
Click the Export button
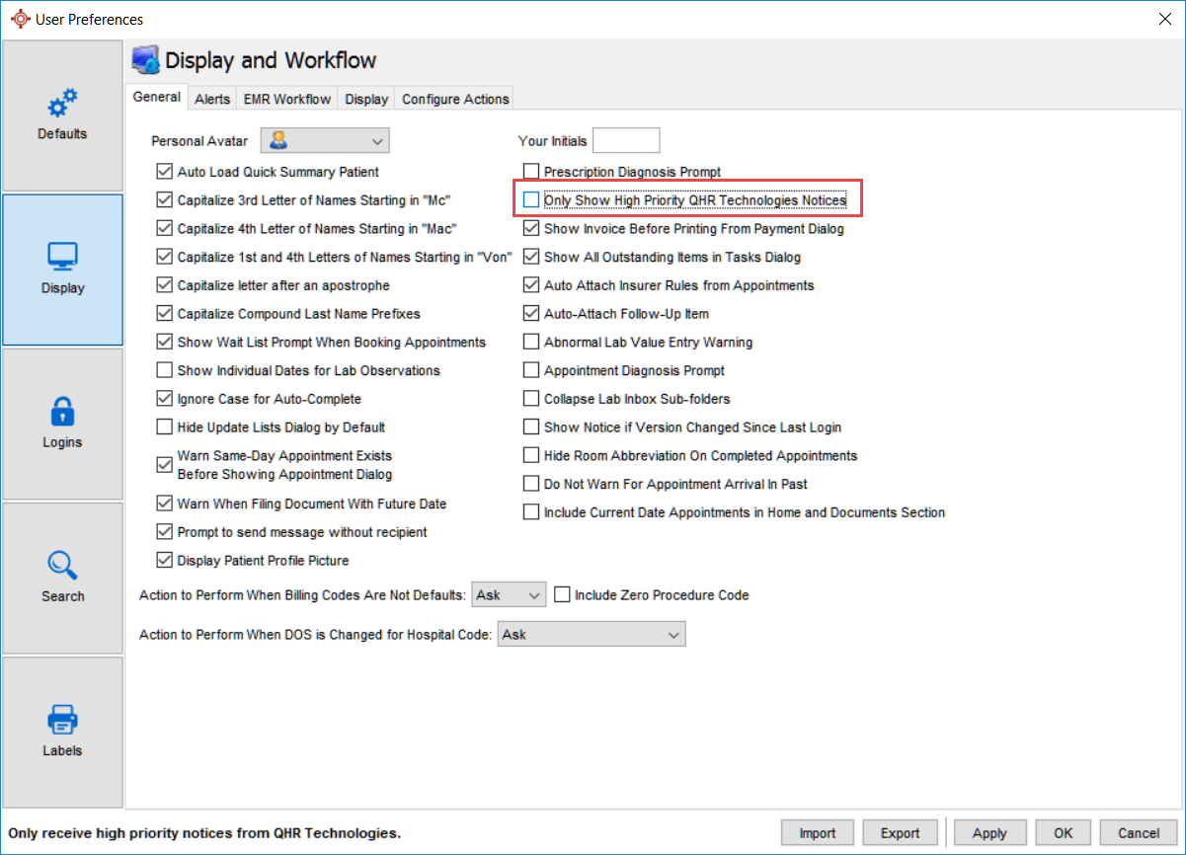900,833
